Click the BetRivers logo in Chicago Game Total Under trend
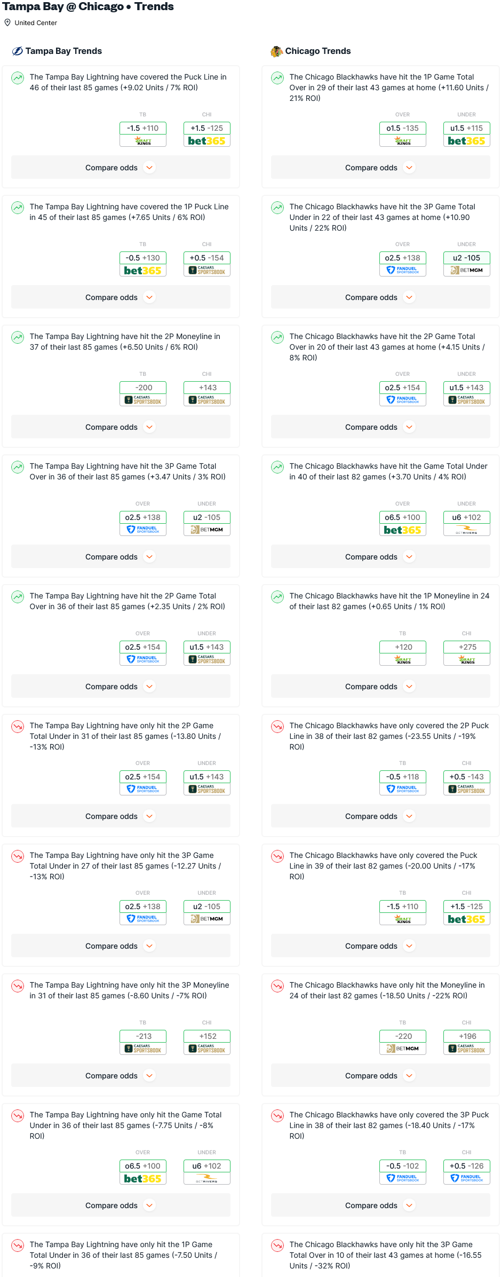Image resolution: width=501 pixels, height=1277 pixels. point(467,530)
